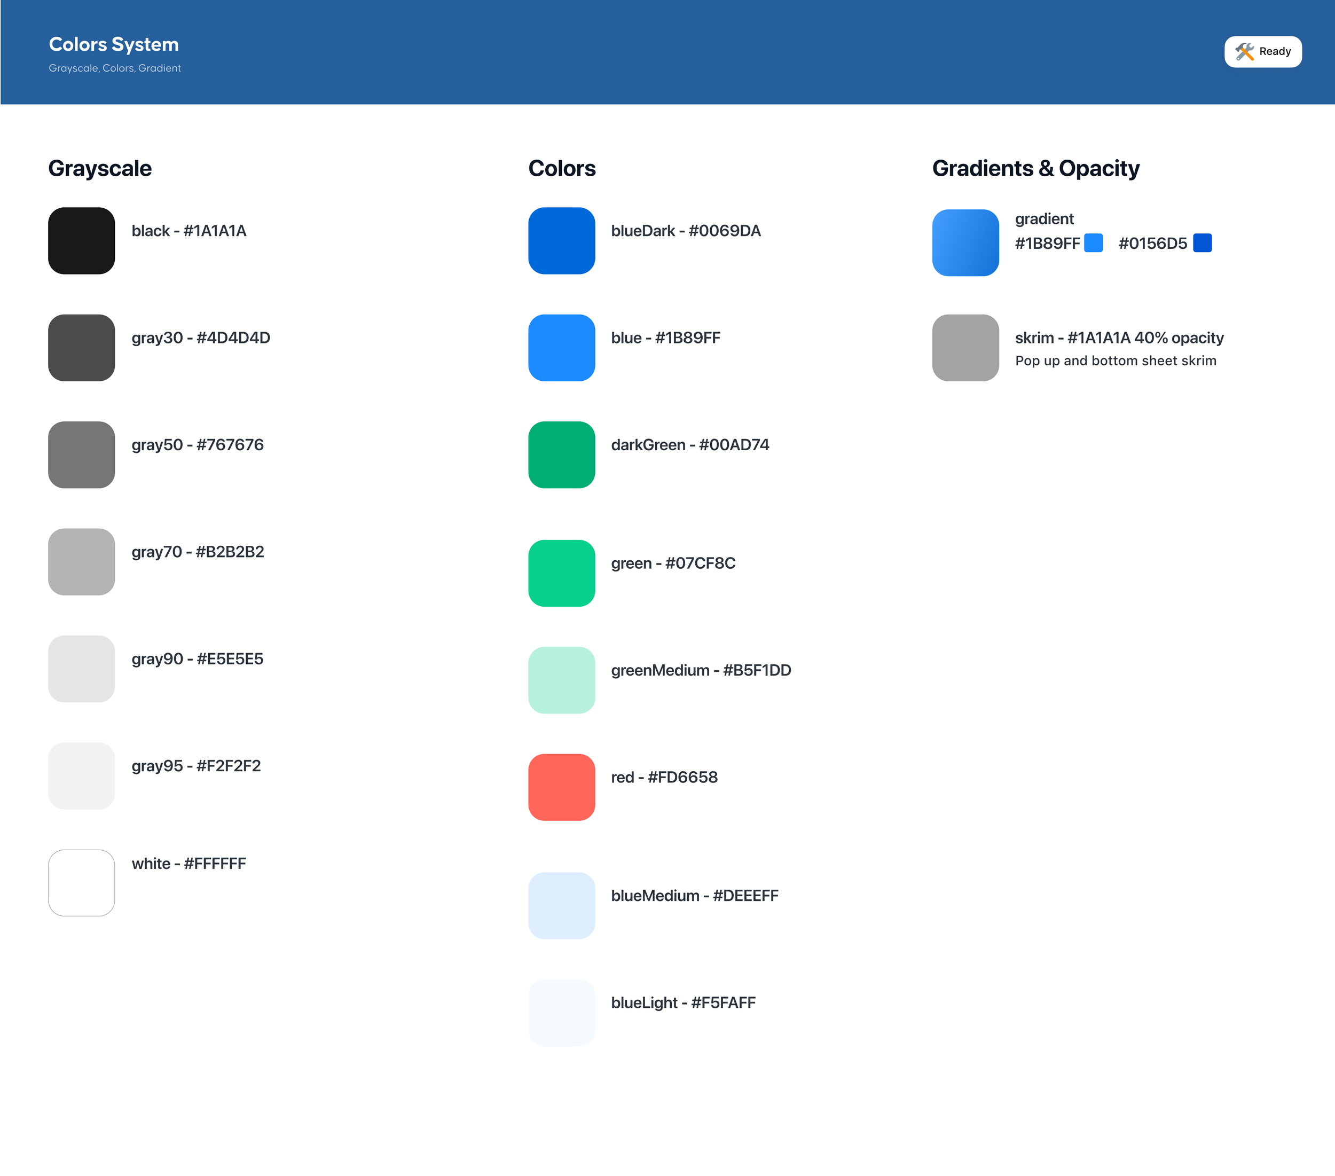The height and width of the screenshot is (1176, 1335).
Task: Click the Colors System page title
Action: [114, 44]
